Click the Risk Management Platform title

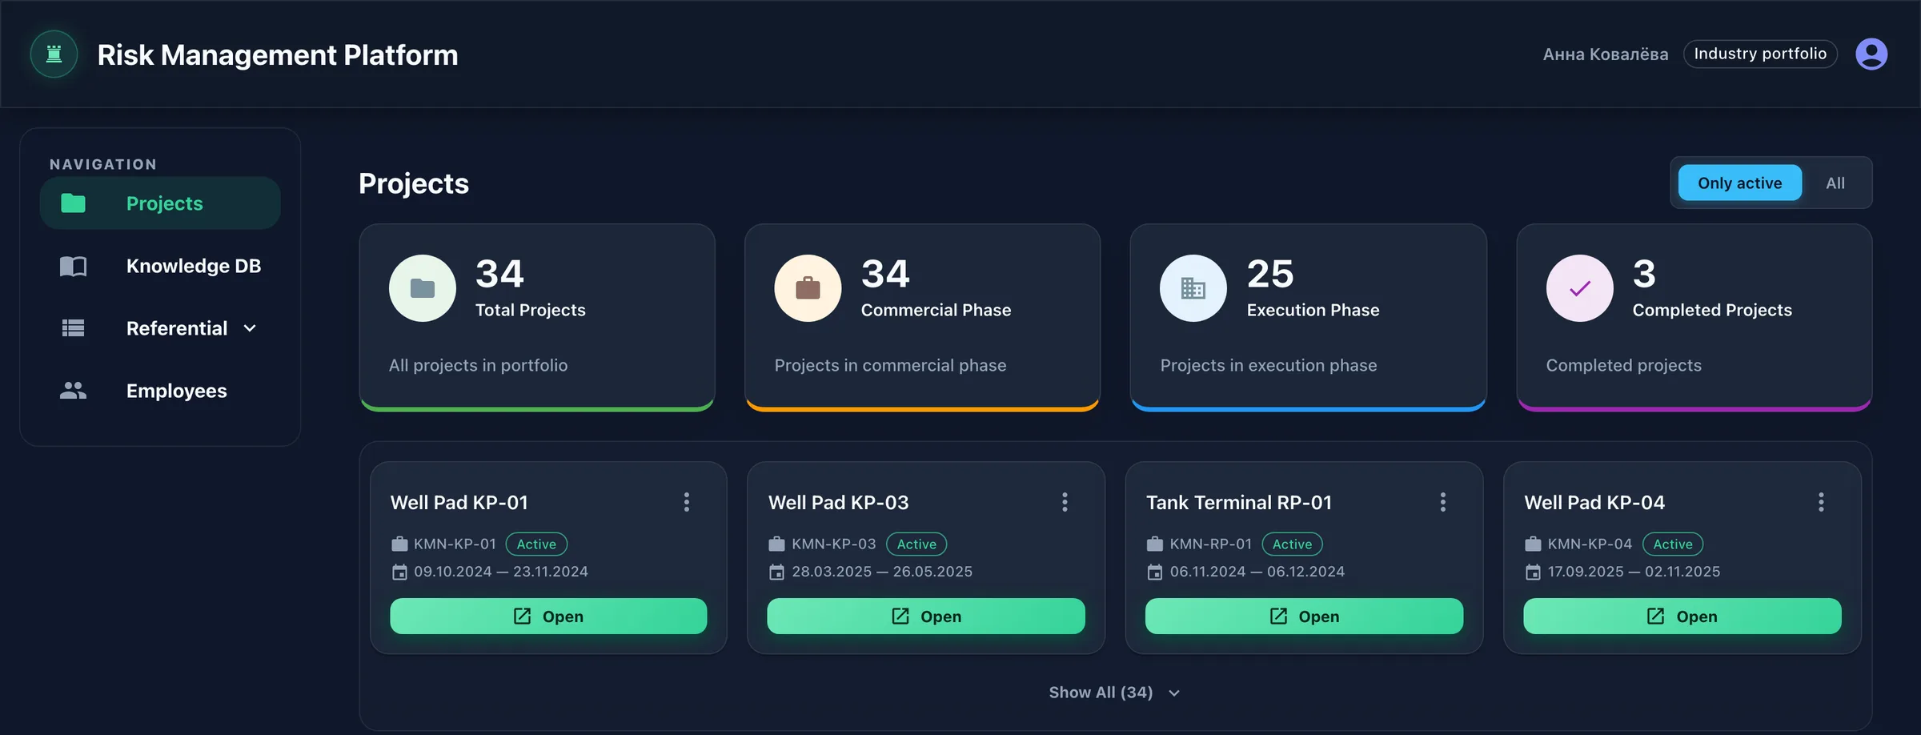point(278,55)
